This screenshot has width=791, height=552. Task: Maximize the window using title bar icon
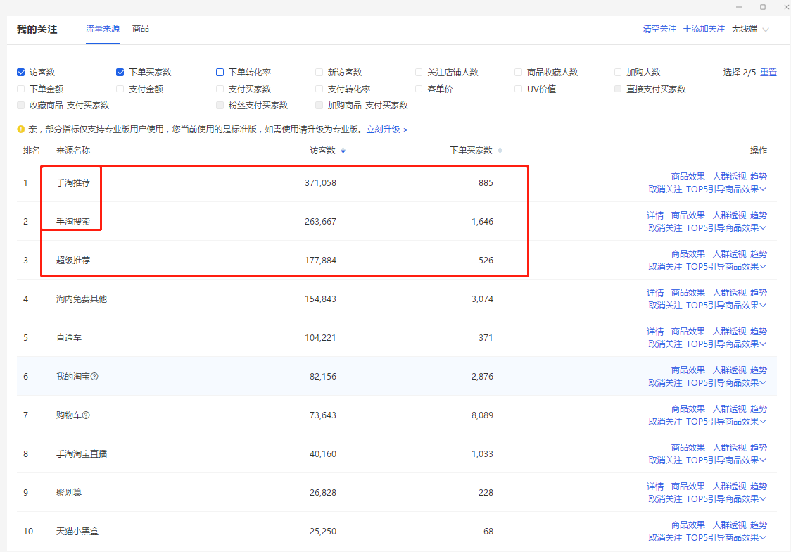[763, 6]
